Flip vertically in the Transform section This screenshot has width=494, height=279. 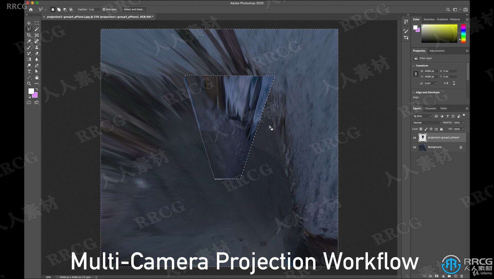(x=454, y=83)
